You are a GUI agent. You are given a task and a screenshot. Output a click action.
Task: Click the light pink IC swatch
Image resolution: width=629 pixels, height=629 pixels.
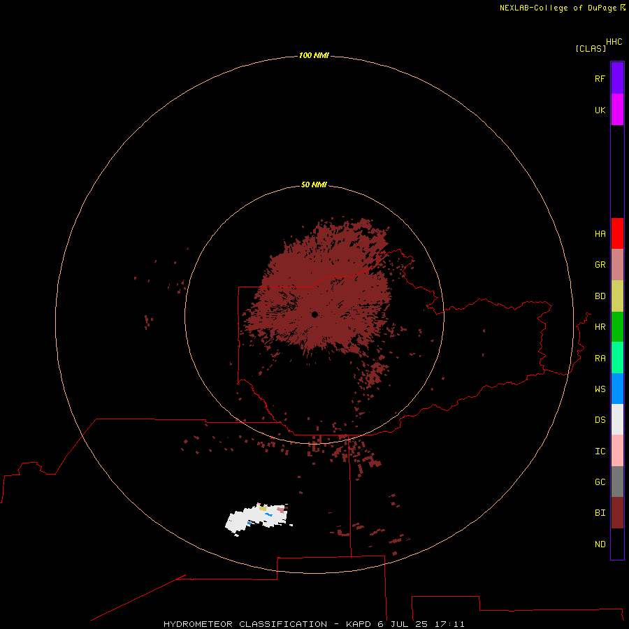coord(617,451)
